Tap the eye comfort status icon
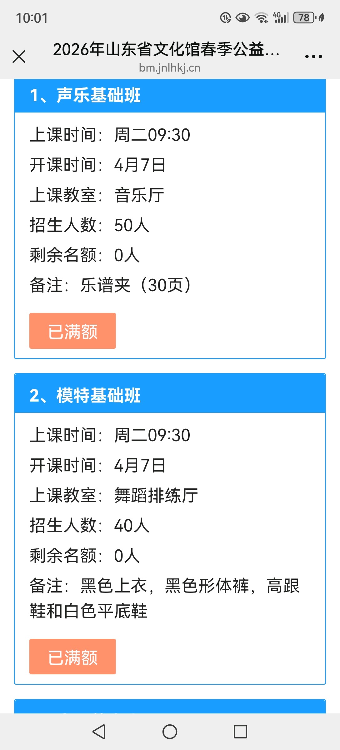Screen dimensions: 340x750 pos(242,18)
